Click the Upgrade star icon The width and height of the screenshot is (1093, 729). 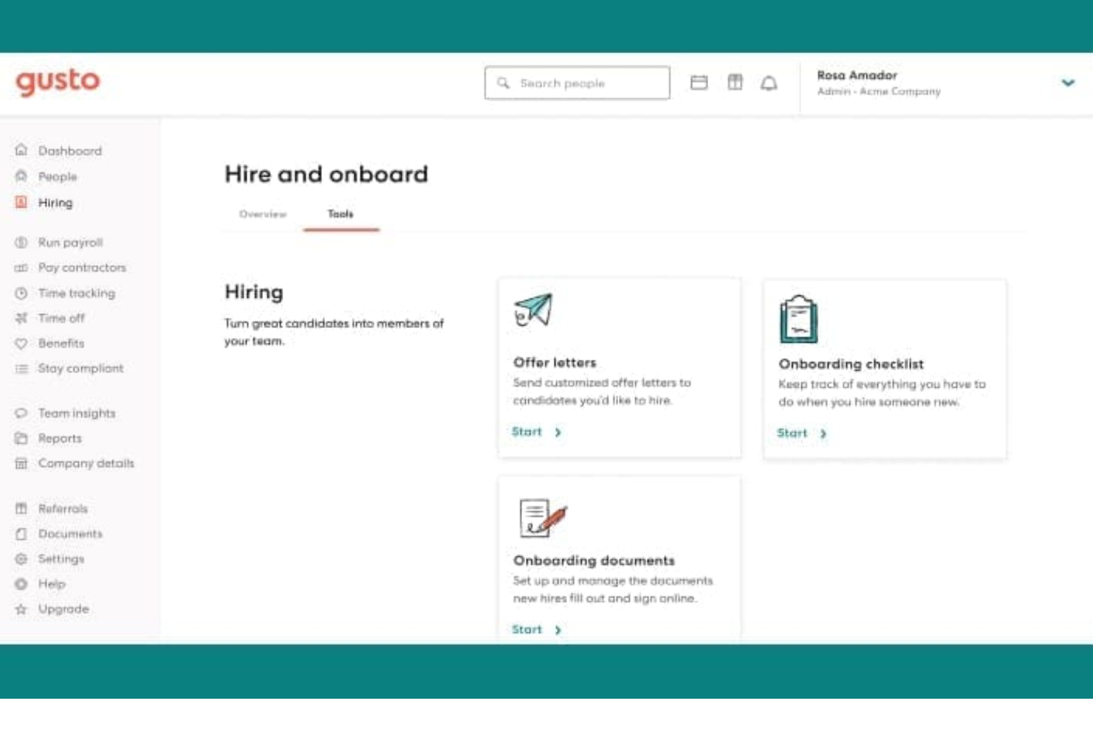pos(21,609)
